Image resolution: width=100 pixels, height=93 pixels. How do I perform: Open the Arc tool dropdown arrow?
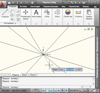[x=14, y=11]
